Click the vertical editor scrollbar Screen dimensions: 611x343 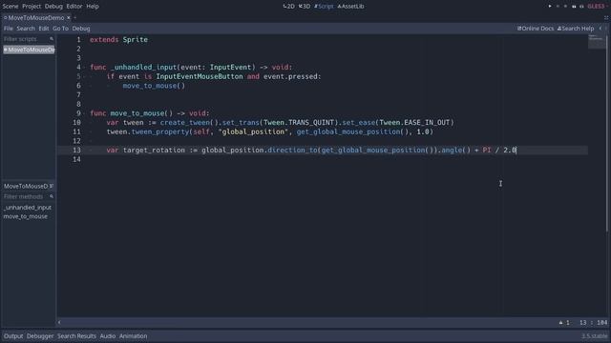tap(607, 132)
